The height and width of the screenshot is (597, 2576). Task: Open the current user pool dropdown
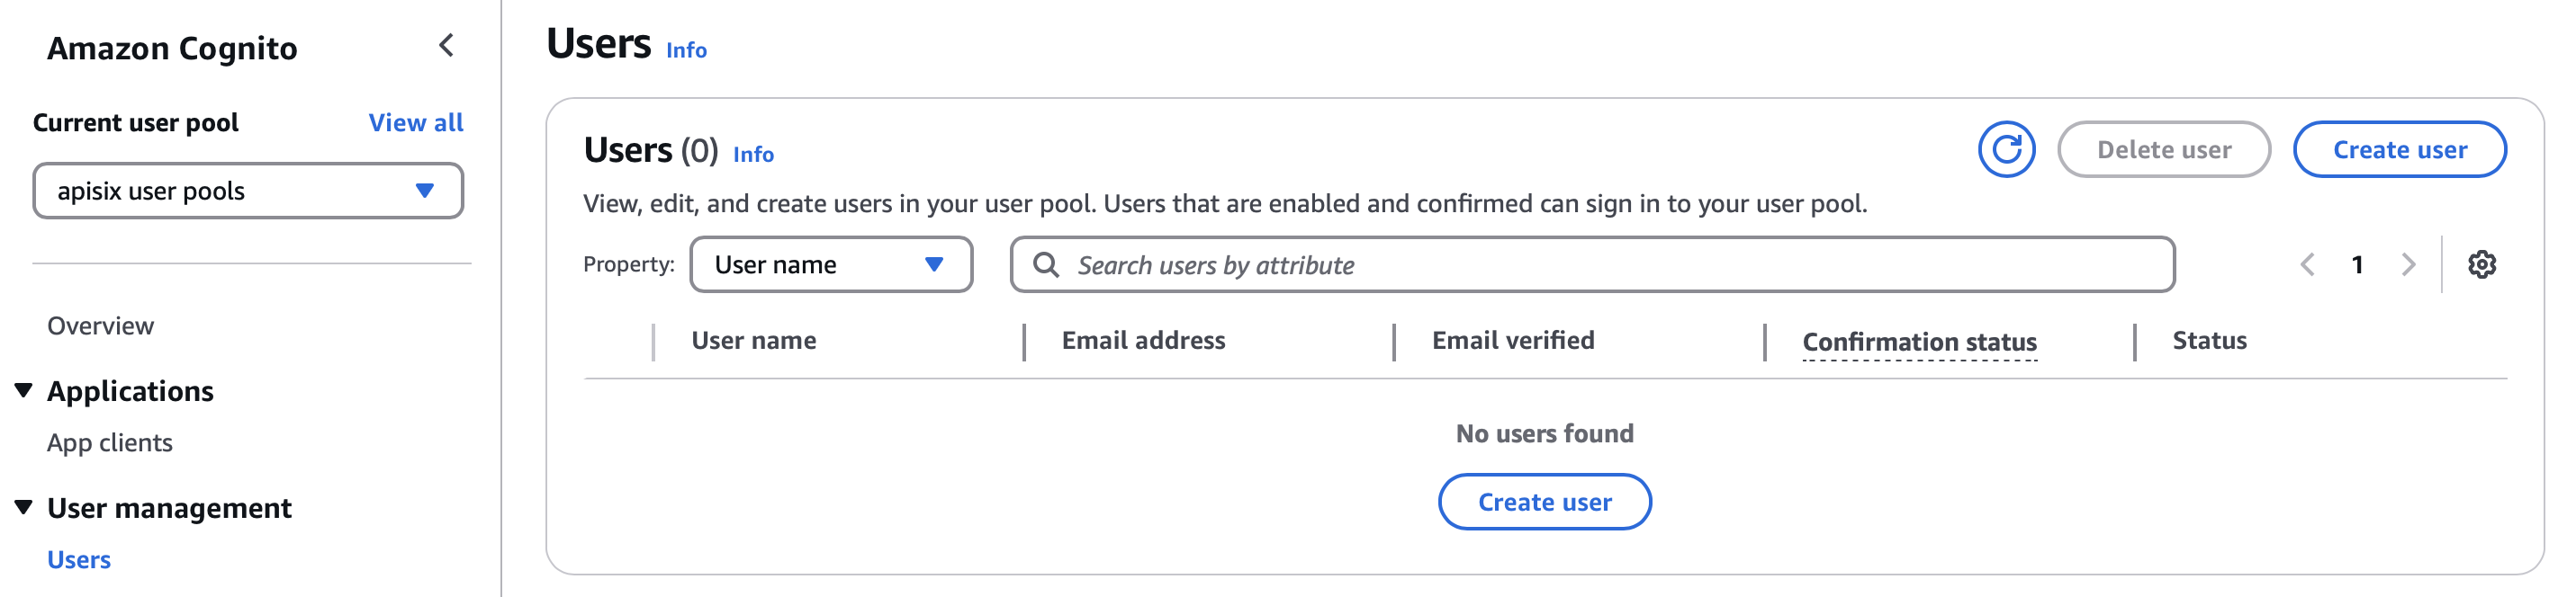(248, 191)
